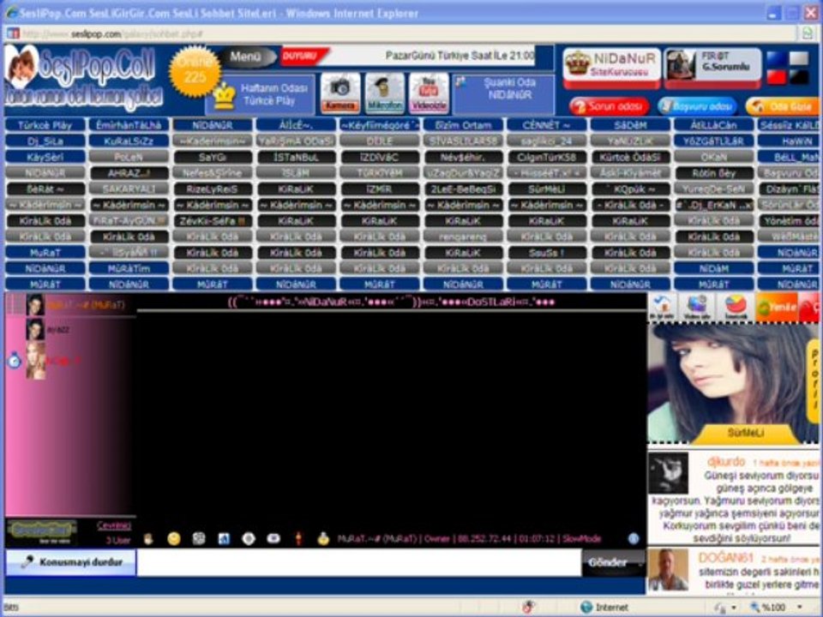Join the KuRaLSıZz room
The width and height of the screenshot is (823, 617).
[129, 141]
